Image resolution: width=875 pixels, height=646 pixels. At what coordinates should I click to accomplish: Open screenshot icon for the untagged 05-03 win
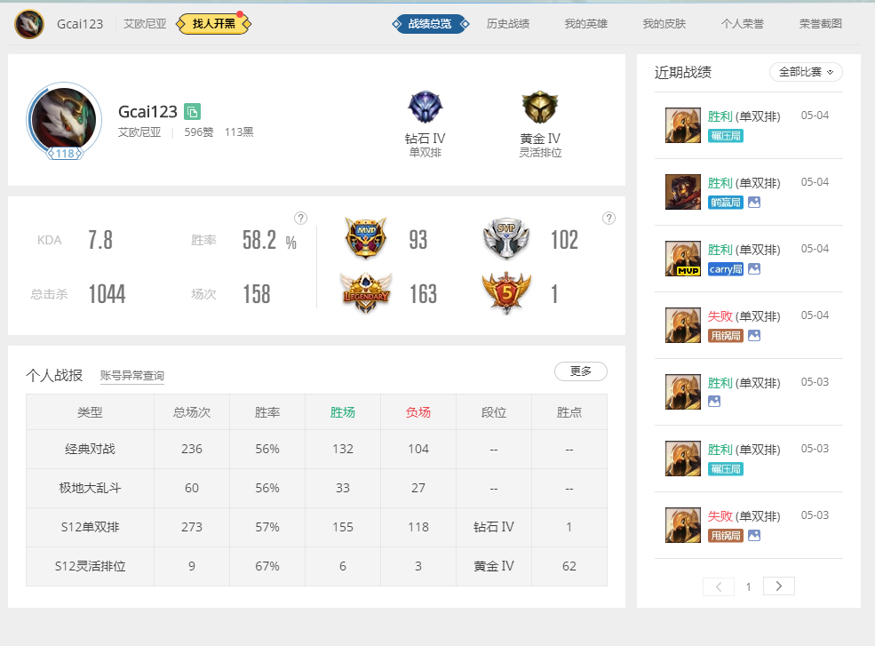pyautogui.click(x=713, y=401)
